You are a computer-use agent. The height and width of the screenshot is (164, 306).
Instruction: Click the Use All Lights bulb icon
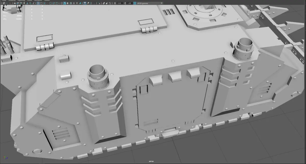coord(77,3)
